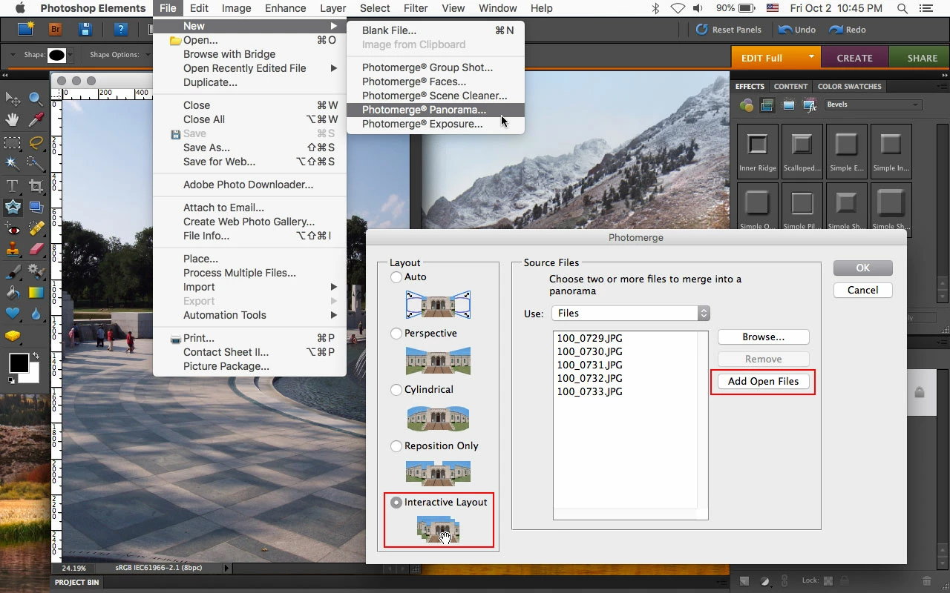Viewport: 950px width, 593px height.
Task: Show Photo Effects in the Effects panel
Action: (788, 105)
